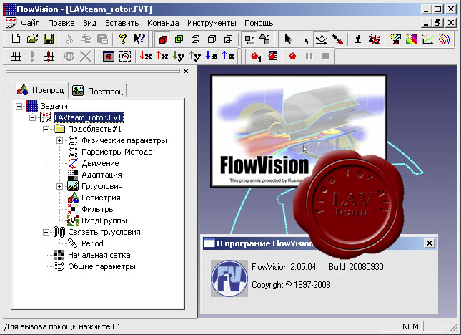
Task: Click the green down arrow Y view icon
Action: (x=179, y=56)
